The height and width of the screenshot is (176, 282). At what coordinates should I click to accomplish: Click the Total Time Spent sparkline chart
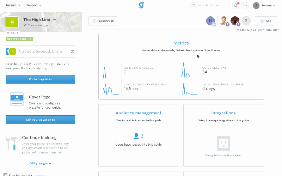[x=189, y=89]
